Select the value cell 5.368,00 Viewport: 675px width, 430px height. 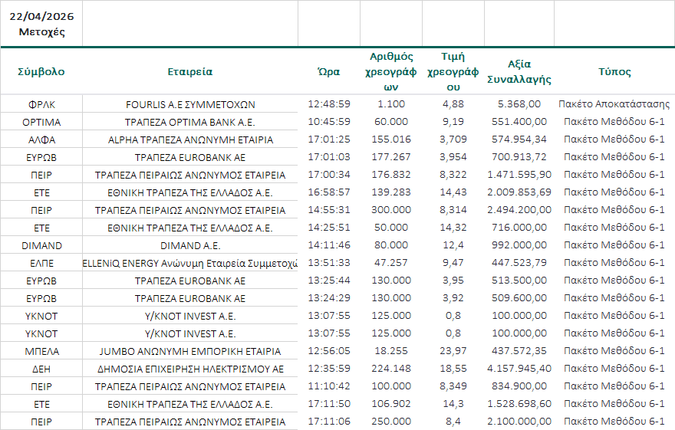(x=519, y=104)
